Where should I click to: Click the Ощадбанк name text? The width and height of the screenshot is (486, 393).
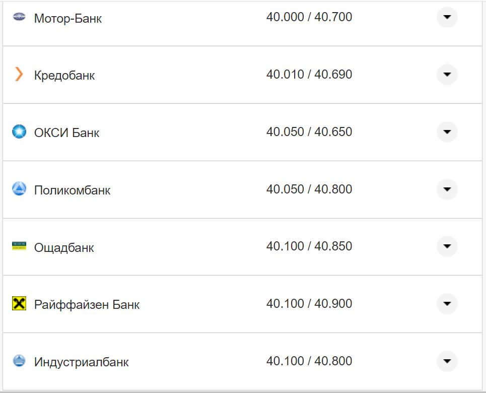[63, 247]
